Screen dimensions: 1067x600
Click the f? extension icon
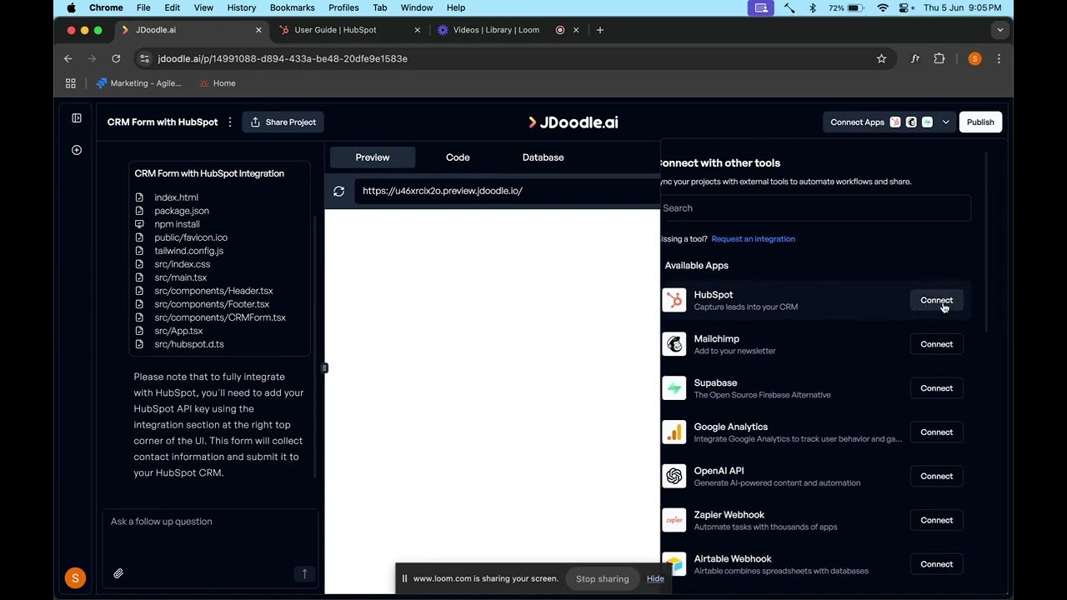pyautogui.click(x=915, y=58)
